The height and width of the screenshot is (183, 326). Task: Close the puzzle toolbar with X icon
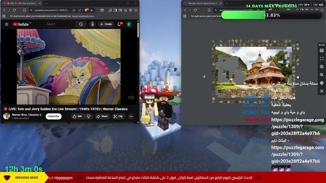coord(322,91)
